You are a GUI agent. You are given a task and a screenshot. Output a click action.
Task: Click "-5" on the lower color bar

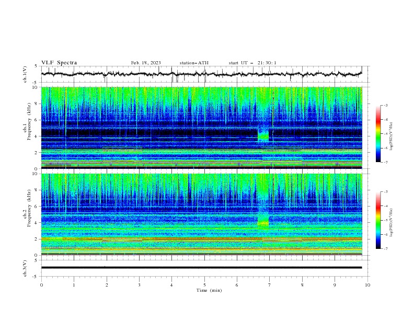(385, 220)
